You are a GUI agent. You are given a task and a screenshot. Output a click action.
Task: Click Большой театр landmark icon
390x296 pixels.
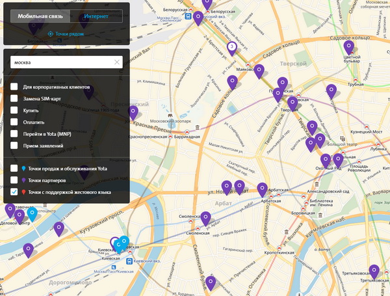pyautogui.click(x=343, y=139)
